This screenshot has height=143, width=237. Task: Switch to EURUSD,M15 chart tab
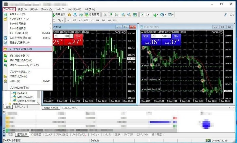70,108
